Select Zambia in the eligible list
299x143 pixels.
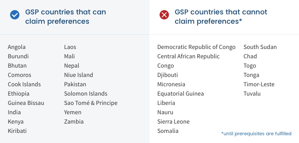(x=74, y=122)
